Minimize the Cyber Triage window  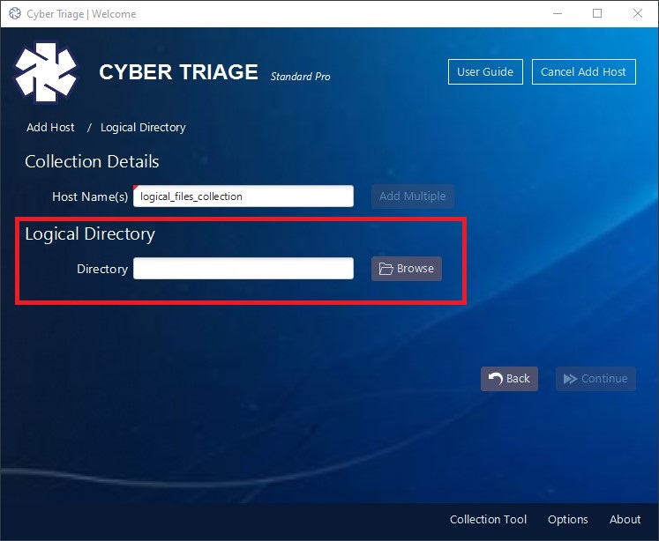558,13
